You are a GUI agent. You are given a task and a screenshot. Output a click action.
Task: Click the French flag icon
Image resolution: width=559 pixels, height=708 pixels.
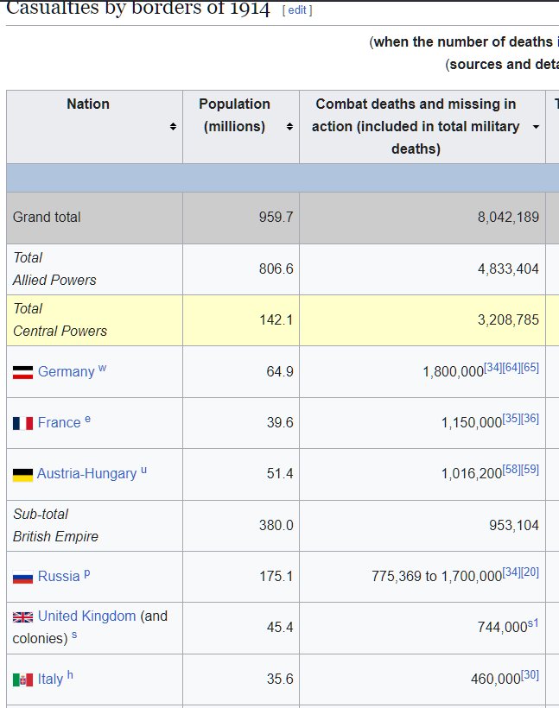[x=22, y=424]
